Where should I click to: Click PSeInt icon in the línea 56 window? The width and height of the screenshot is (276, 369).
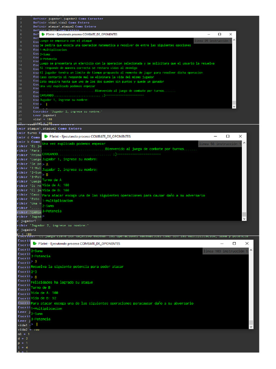46,137
